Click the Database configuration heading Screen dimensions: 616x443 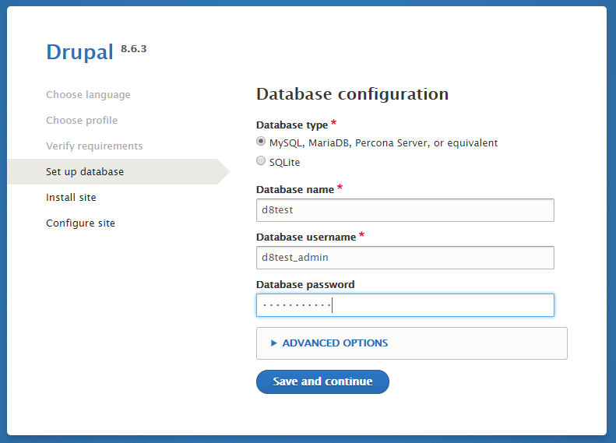click(353, 94)
